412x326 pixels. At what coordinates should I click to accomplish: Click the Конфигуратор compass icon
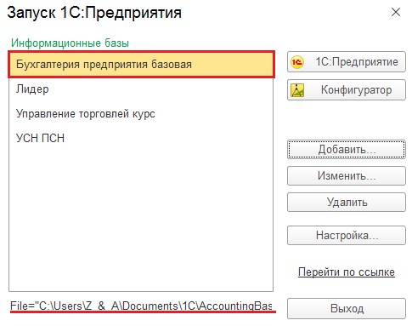(x=297, y=90)
